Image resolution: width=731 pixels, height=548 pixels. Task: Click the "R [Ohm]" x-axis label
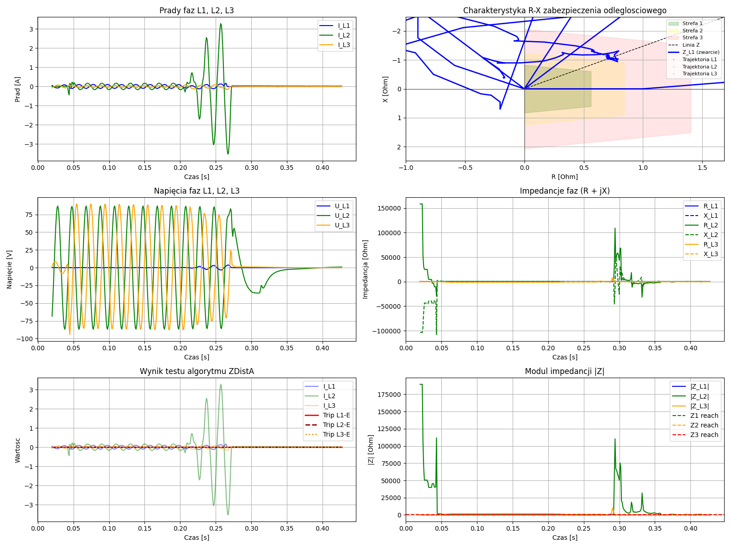(x=565, y=177)
